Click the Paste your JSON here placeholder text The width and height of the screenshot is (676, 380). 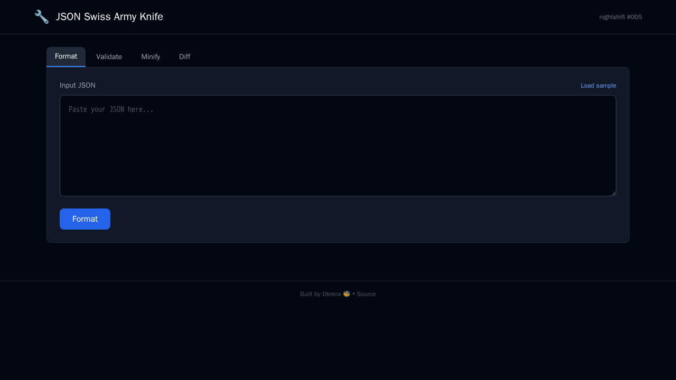click(111, 109)
